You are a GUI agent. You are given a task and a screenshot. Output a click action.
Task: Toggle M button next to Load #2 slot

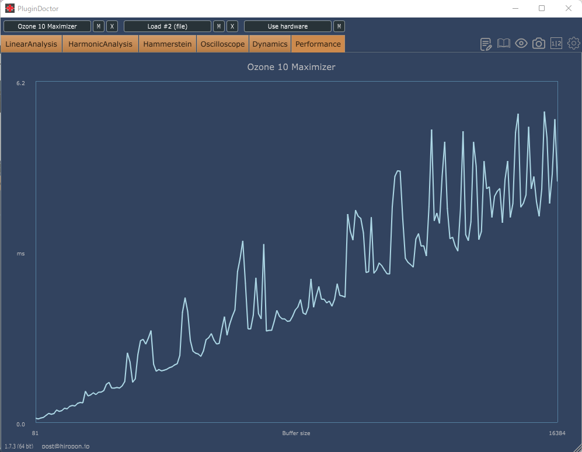[x=219, y=26]
